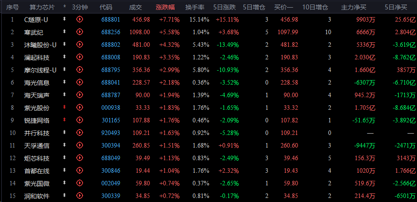Open stock code 688802
The width and height of the screenshot is (417, 202).
(111, 45)
